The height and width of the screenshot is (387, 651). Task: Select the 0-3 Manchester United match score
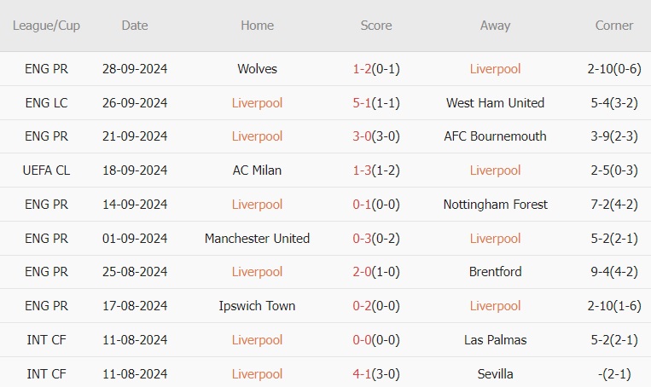pyautogui.click(x=362, y=239)
